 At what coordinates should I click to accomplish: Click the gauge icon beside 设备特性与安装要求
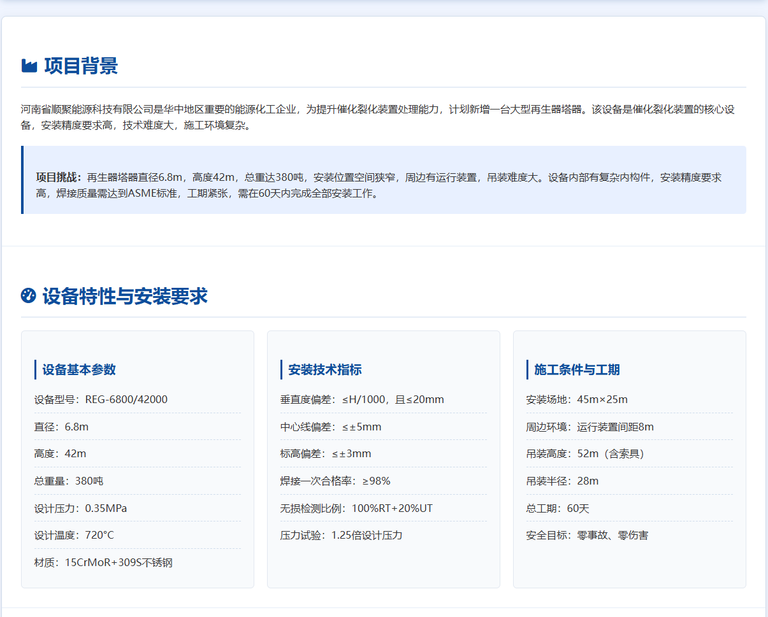coord(28,295)
